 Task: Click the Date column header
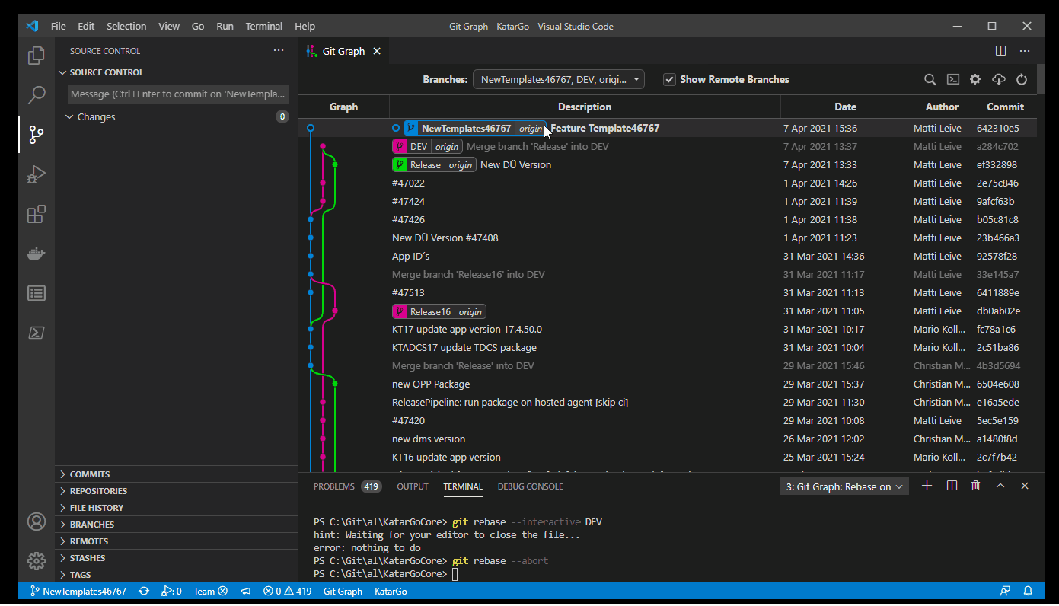point(845,107)
